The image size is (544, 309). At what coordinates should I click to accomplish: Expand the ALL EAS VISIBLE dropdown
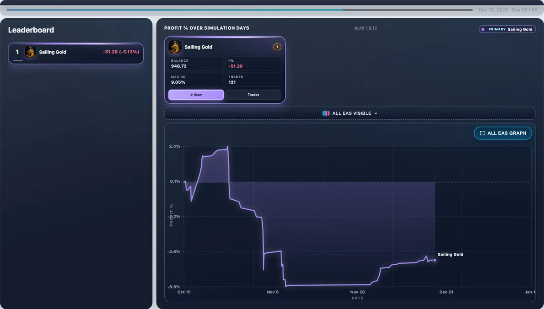(350, 113)
